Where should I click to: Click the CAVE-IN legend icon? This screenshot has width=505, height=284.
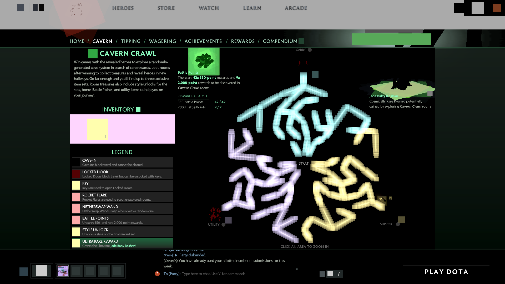tap(76, 162)
